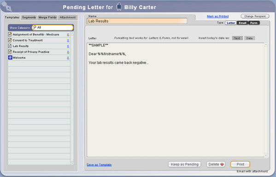Click the Dear %%firstname%% line
Viewport: 276px width, 177px height.
point(107,54)
